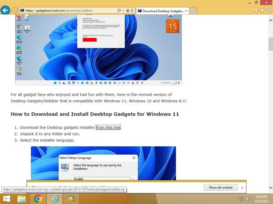The image size is (273, 204).
Task: Refresh the page with reload icon
Action: tap(132, 10)
